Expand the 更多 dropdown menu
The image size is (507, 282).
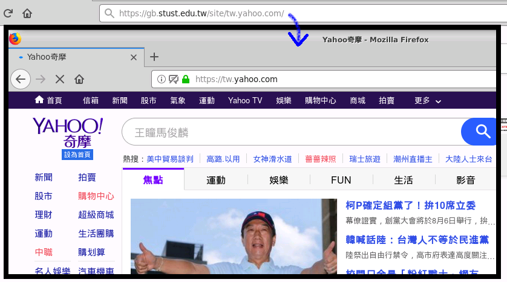tap(428, 101)
